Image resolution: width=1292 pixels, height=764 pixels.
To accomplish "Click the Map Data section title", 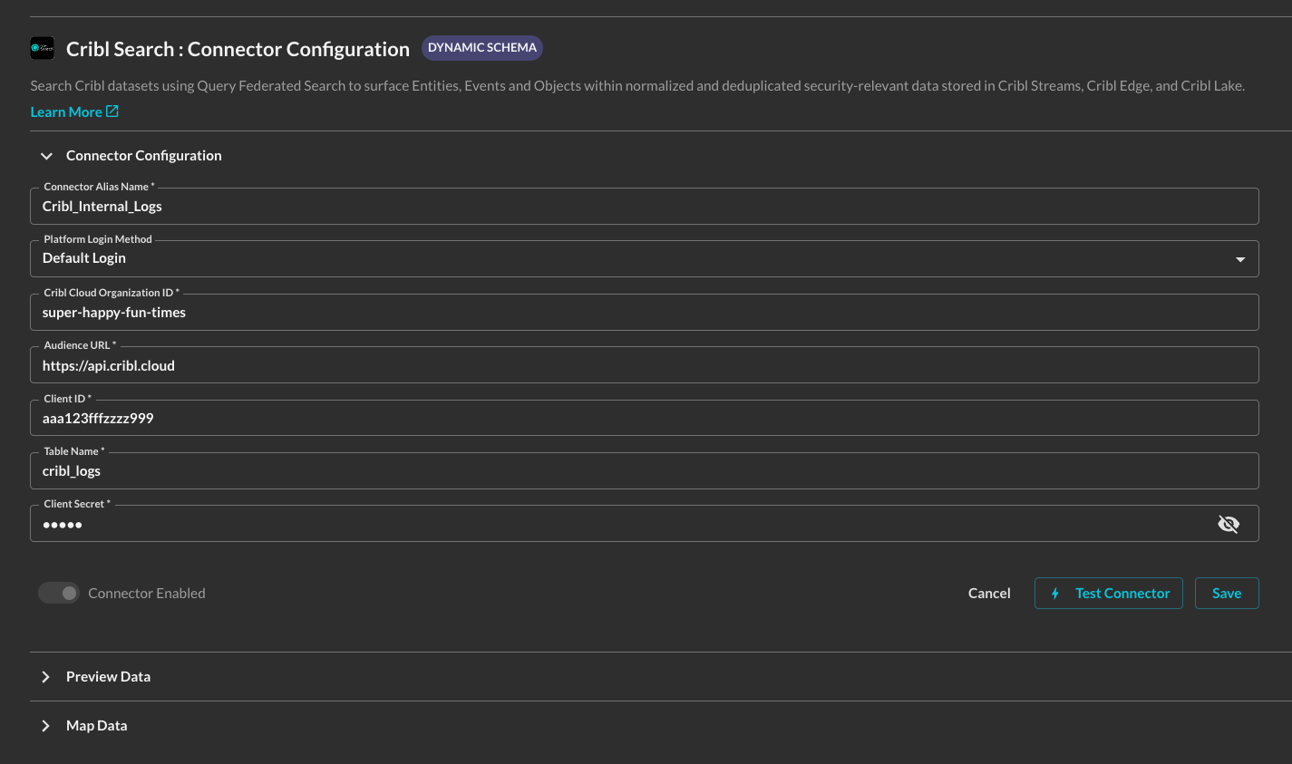I will pyautogui.click(x=96, y=726).
